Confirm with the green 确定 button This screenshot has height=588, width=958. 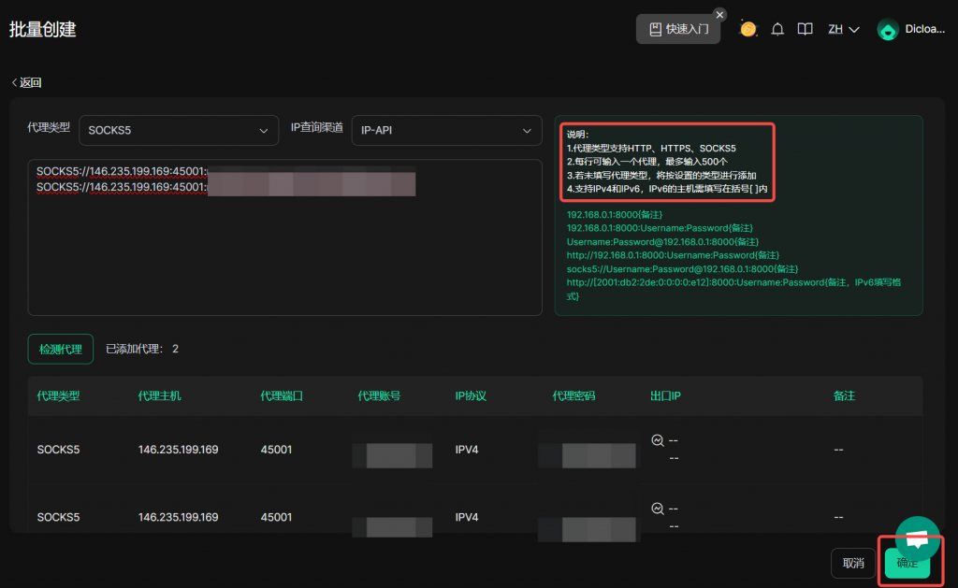(907, 563)
